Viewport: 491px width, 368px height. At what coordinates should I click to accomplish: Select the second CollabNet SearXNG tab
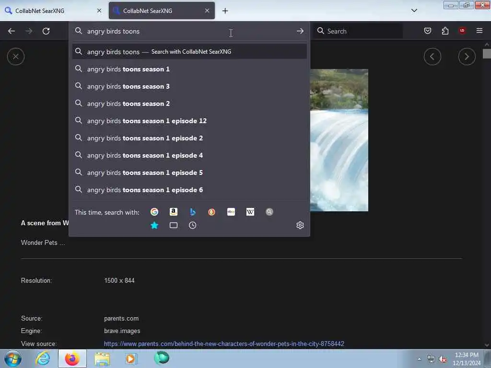click(162, 11)
